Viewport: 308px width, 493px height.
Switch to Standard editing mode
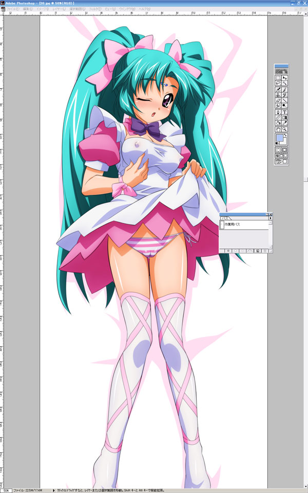click(x=278, y=149)
